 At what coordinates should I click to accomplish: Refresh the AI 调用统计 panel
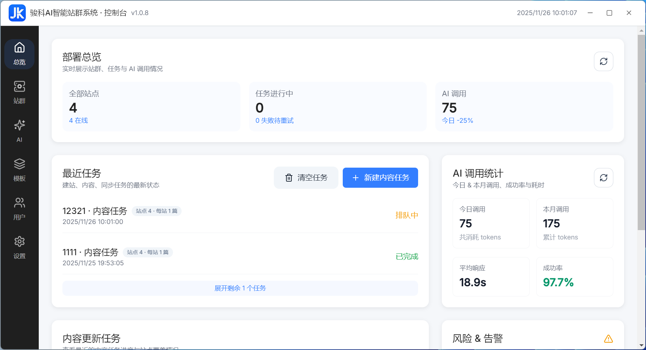click(x=603, y=178)
